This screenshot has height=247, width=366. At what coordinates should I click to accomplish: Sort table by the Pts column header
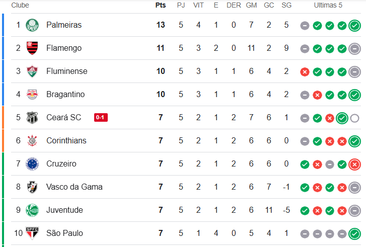pos(161,5)
